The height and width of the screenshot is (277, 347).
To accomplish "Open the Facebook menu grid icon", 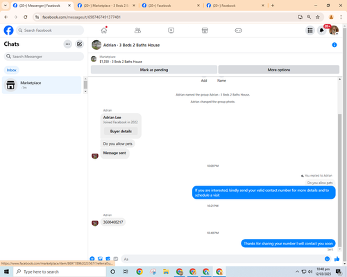I will pyautogui.click(x=310, y=30).
